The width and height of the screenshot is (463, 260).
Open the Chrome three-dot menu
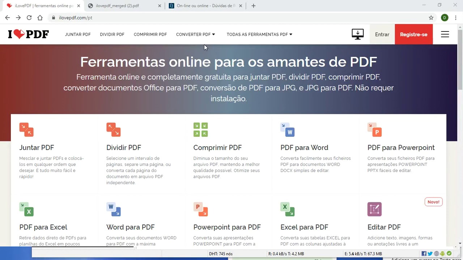[x=455, y=18]
